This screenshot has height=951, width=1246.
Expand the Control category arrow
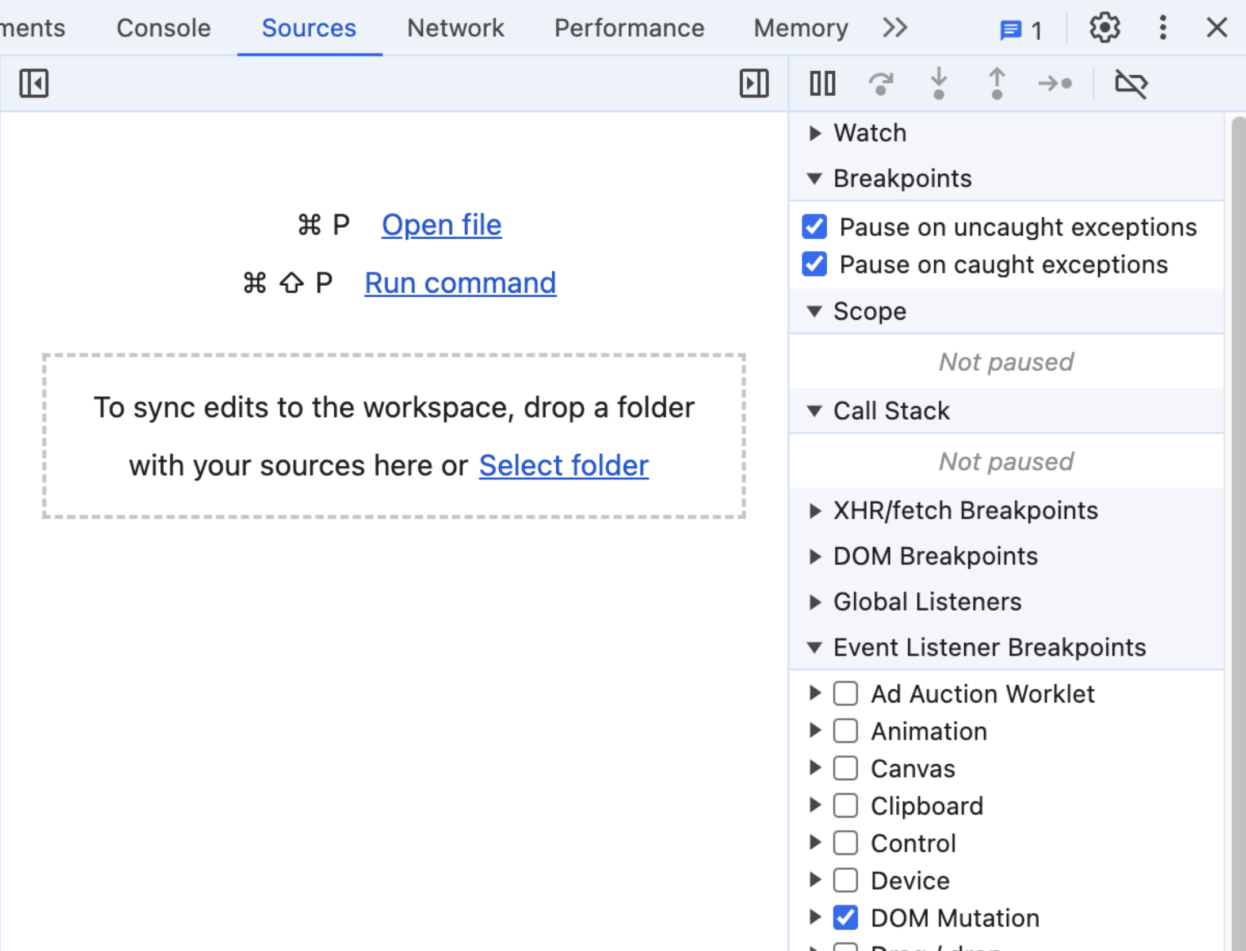pos(815,842)
